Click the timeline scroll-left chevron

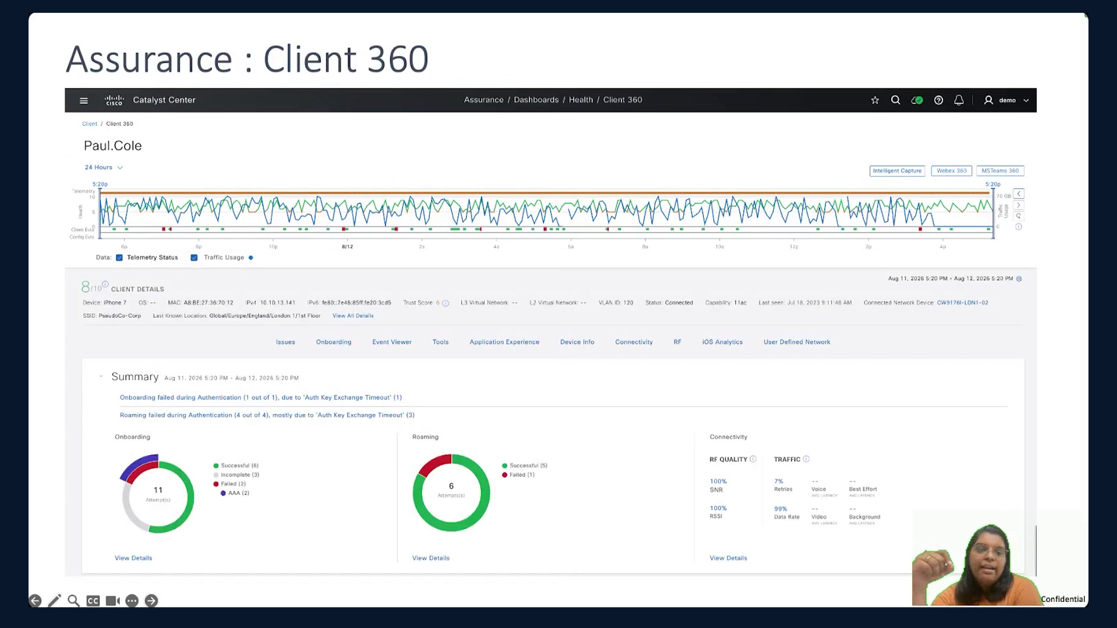pos(1019,194)
